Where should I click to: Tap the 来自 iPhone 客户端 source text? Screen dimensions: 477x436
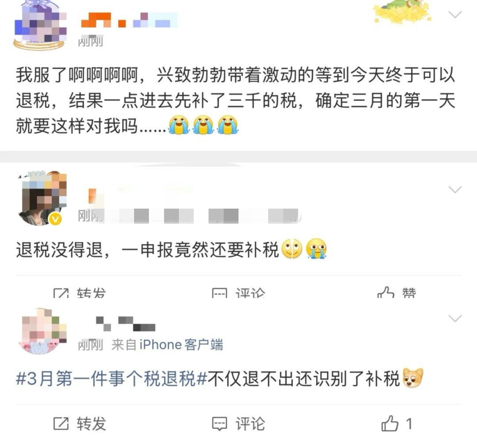167,345
